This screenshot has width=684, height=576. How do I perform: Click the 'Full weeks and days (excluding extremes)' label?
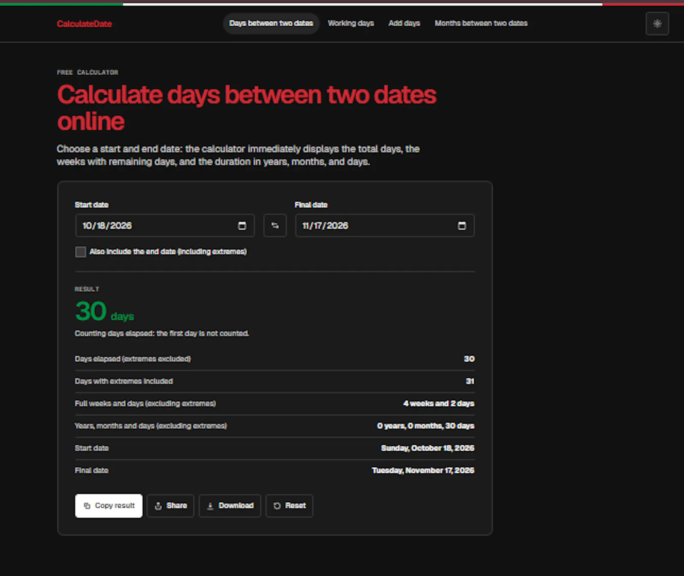[145, 404]
